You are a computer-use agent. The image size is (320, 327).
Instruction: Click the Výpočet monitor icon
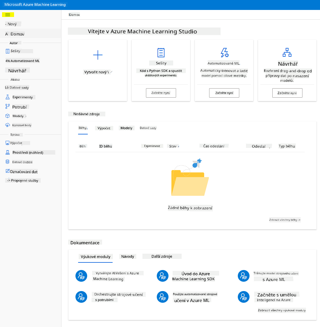coord(7,143)
